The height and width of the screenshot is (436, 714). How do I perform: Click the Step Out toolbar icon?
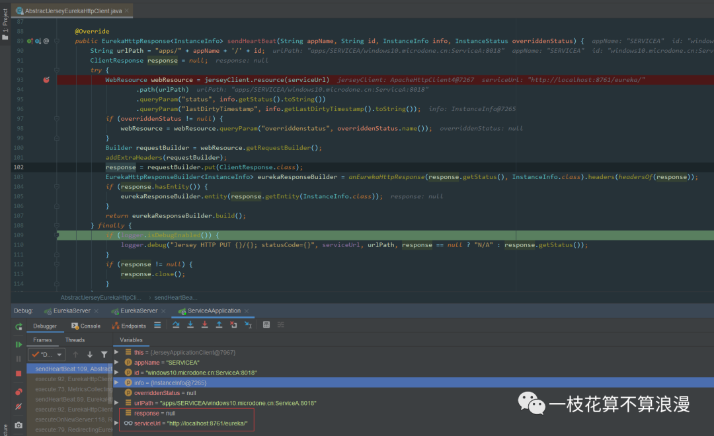219,325
